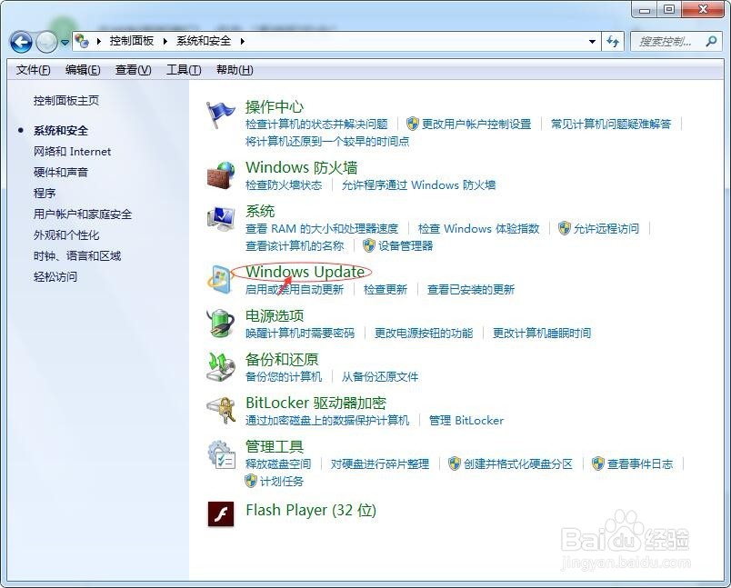Click the Administrative Tools gear icon
This screenshot has width=731, height=588.
(221, 454)
